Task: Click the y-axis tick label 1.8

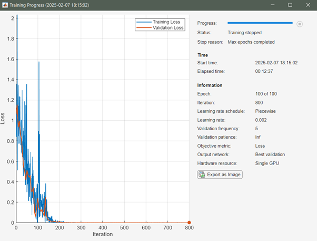Action: pyautogui.click(x=11, y=39)
